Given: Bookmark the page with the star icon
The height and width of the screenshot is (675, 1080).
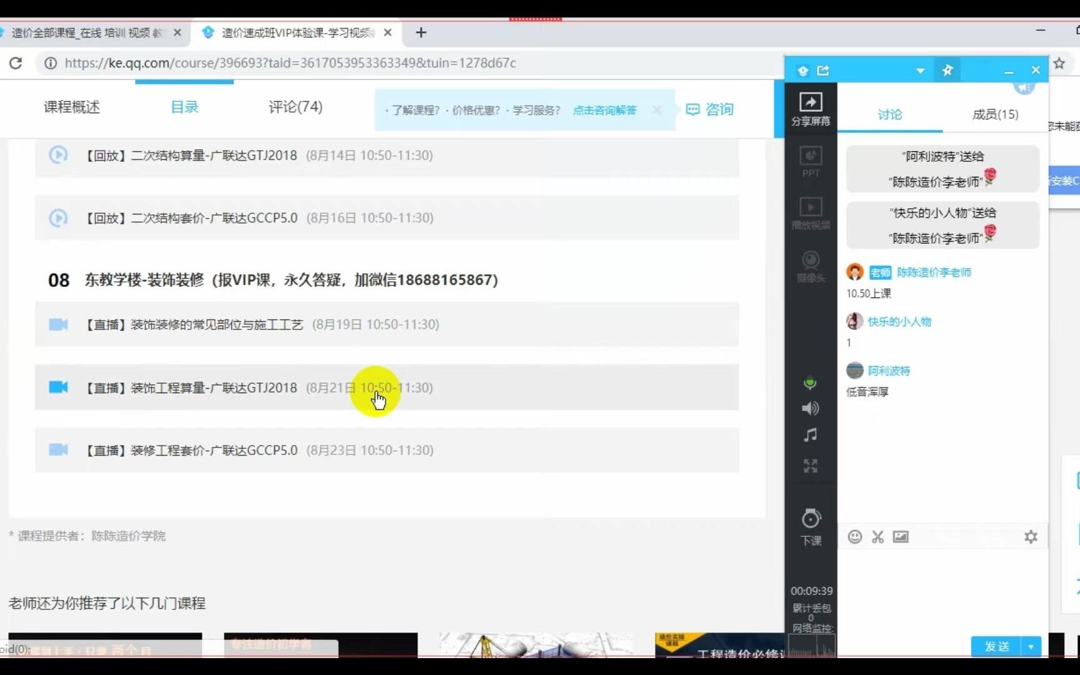Looking at the screenshot, I should (1059, 62).
